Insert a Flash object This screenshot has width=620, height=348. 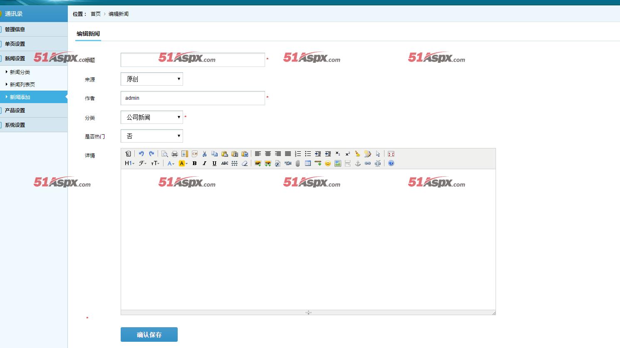(278, 163)
